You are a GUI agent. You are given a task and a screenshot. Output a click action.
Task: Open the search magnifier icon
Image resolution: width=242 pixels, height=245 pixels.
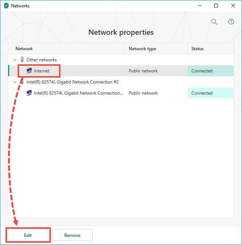click(214, 22)
